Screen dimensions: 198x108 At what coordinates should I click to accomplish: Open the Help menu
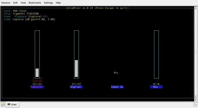pos(58,3)
